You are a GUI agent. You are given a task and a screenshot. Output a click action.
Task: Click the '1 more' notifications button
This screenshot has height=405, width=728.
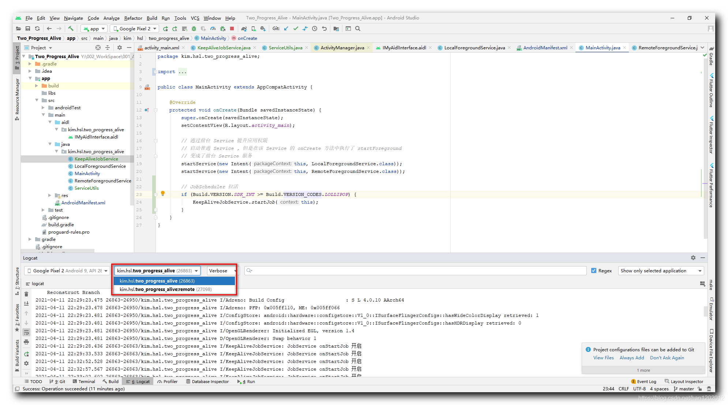click(643, 370)
